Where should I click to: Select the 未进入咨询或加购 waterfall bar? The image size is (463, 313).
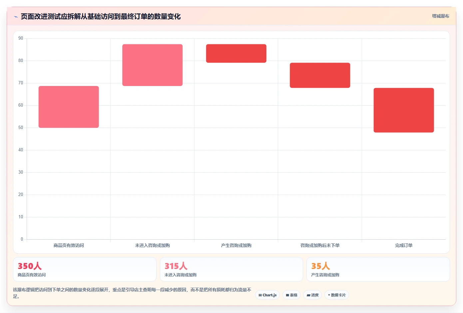(x=153, y=65)
